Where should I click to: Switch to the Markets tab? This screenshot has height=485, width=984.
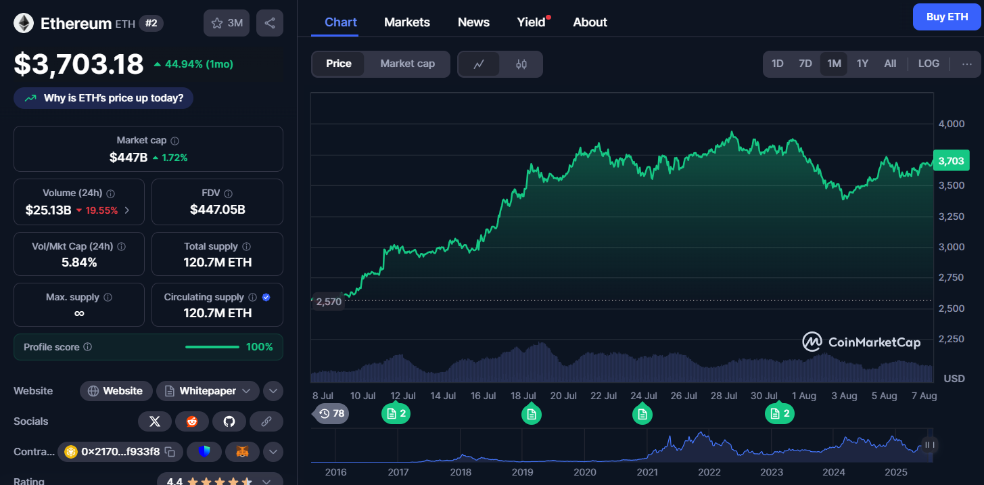pyautogui.click(x=406, y=22)
